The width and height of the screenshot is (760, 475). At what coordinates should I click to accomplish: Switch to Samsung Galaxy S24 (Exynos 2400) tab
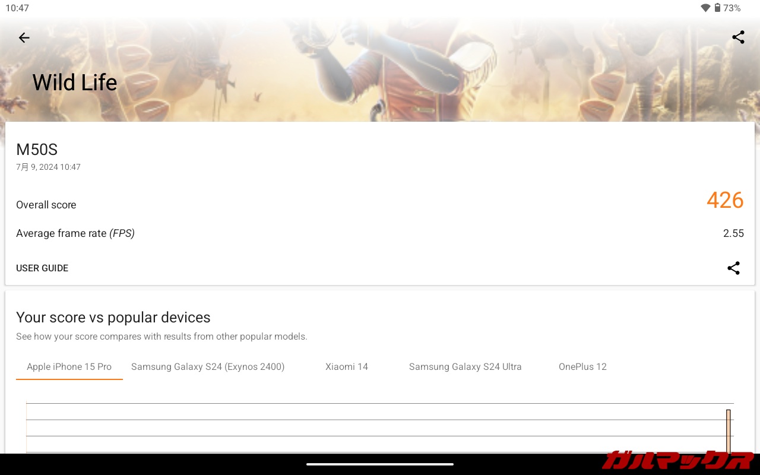(x=208, y=367)
